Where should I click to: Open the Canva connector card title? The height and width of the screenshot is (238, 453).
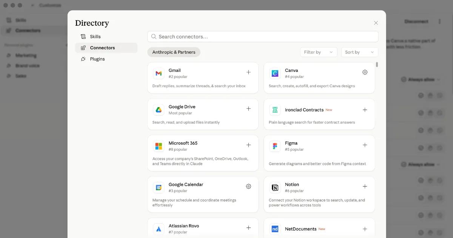(x=291, y=70)
